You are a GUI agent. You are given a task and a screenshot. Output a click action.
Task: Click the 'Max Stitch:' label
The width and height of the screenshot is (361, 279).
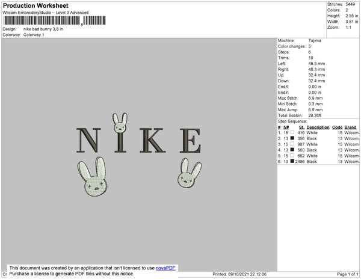click(288, 98)
